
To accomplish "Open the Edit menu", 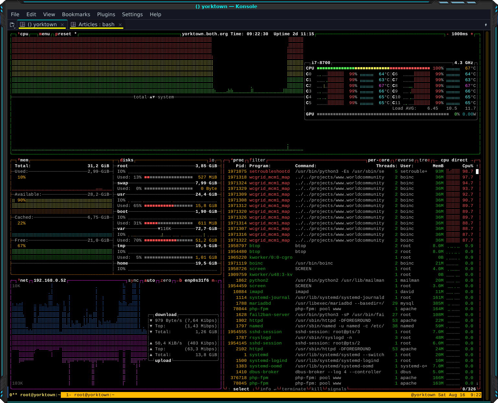I will click(x=31, y=15).
